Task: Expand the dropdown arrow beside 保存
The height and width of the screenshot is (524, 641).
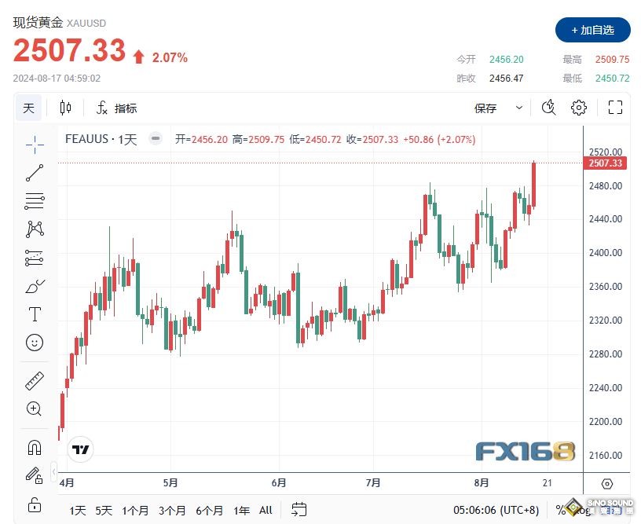Action: [x=519, y=108]
